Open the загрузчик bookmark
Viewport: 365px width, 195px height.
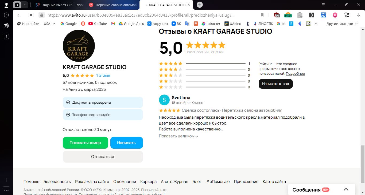[158, 24]
